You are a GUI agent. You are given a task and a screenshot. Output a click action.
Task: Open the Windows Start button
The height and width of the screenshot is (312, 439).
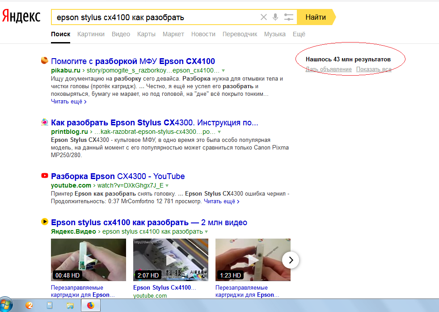[x=6, y=305]
